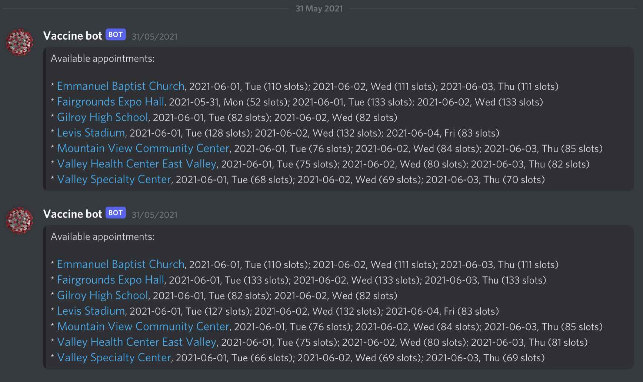The width and height of the screenshot is (643, 382).
Task: Open the Levis Stadium link in the first message
Action: 91,133
